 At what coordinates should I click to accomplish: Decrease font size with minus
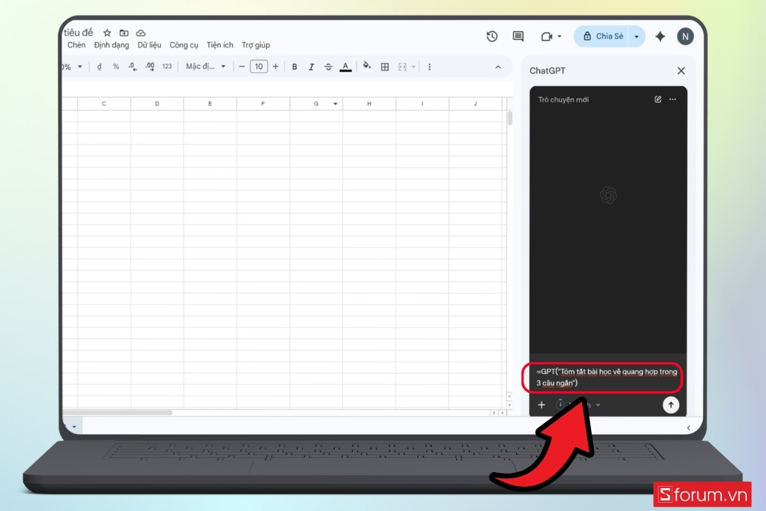pos(242,66)
